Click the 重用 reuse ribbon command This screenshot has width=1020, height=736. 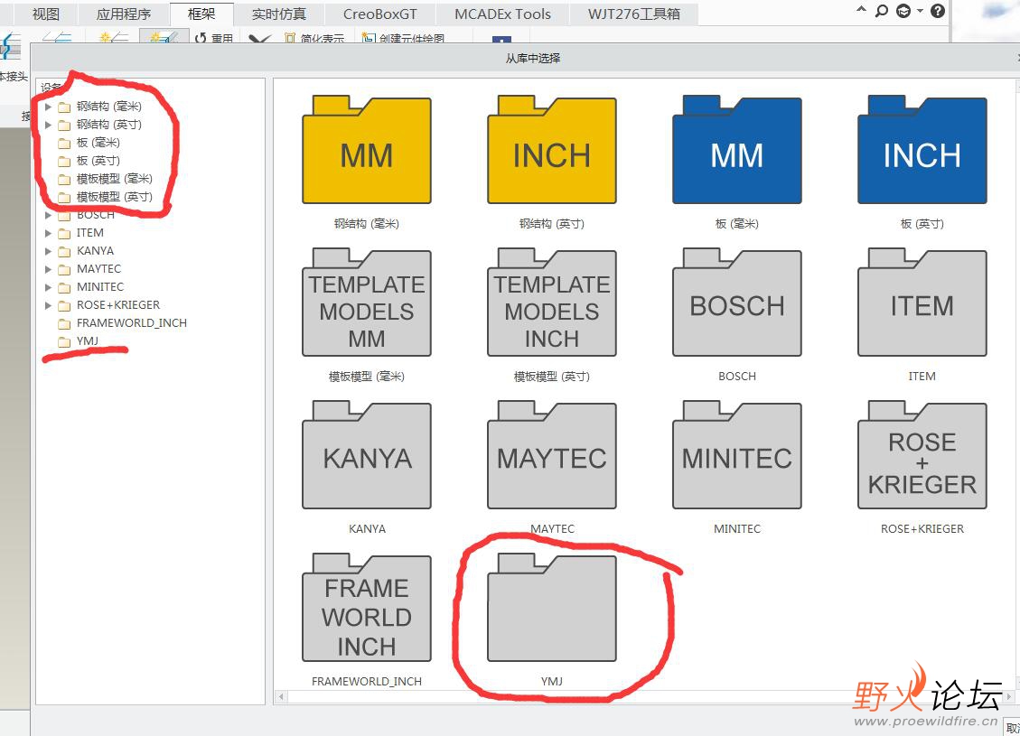click(214, 38)
